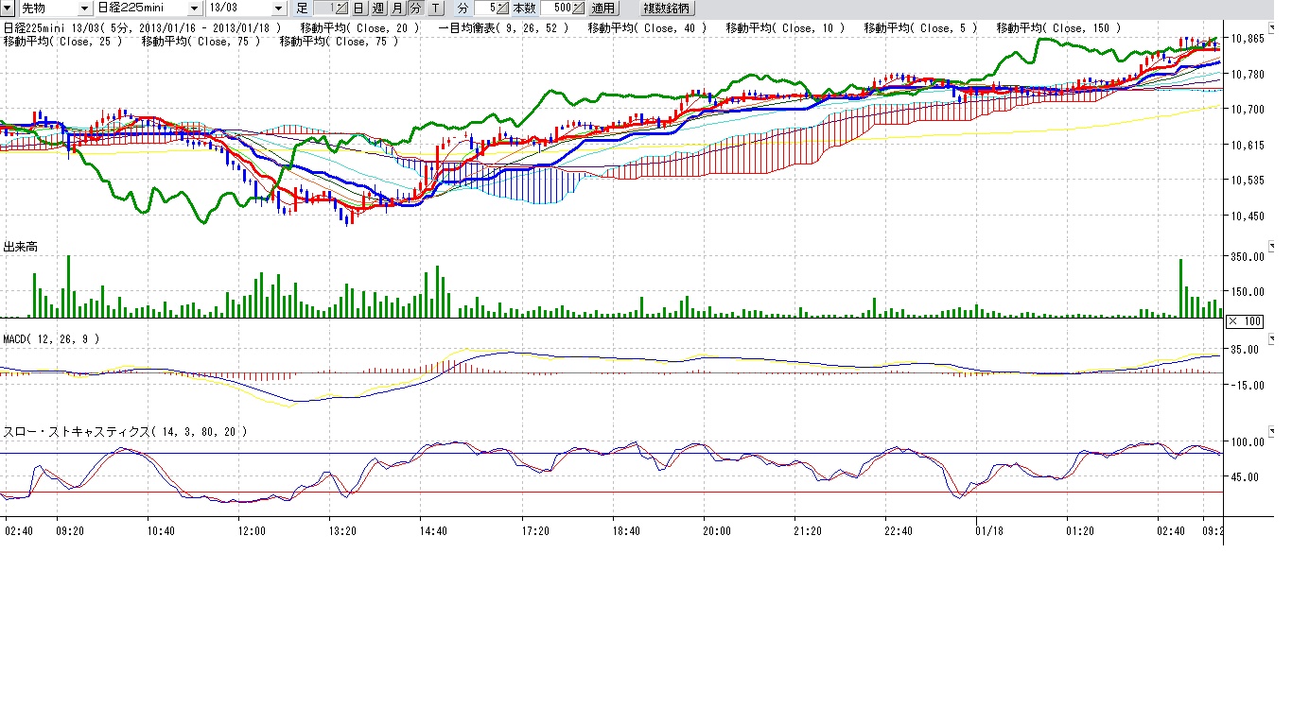Click the spinner beside the 足 field

click(x=342, y=8)
